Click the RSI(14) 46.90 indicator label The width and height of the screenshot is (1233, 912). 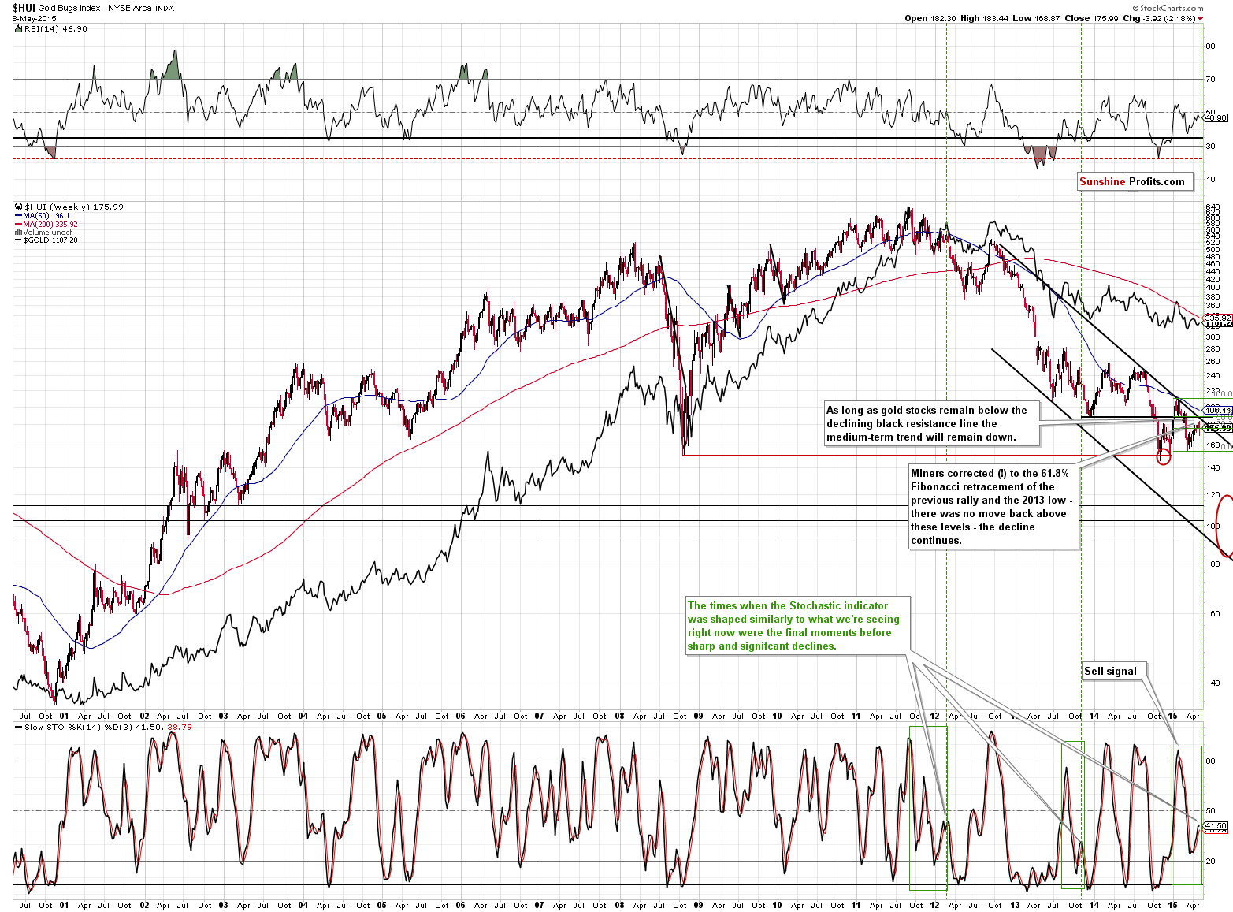(x=56, y=28)
